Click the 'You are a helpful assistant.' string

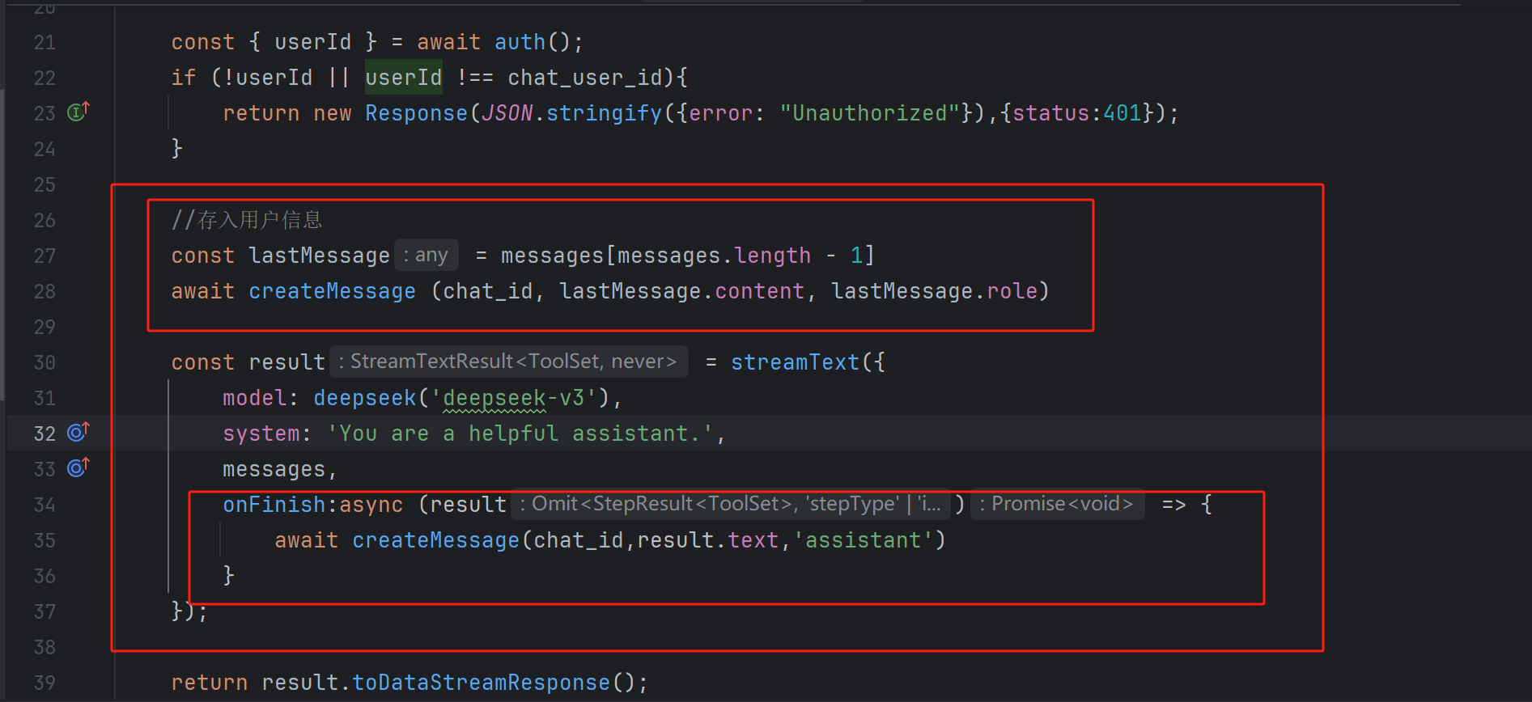[x=520, y=433]
